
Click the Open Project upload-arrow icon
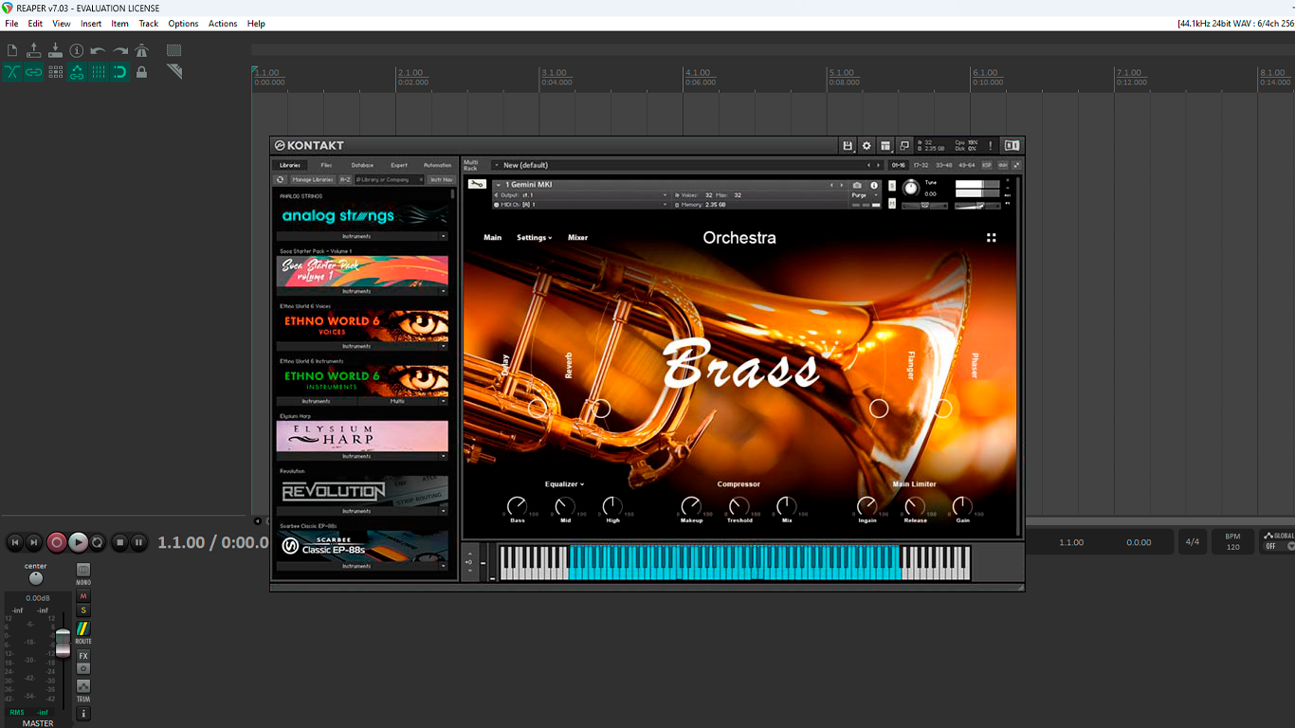pyautogui.click(x=34, y=50)
